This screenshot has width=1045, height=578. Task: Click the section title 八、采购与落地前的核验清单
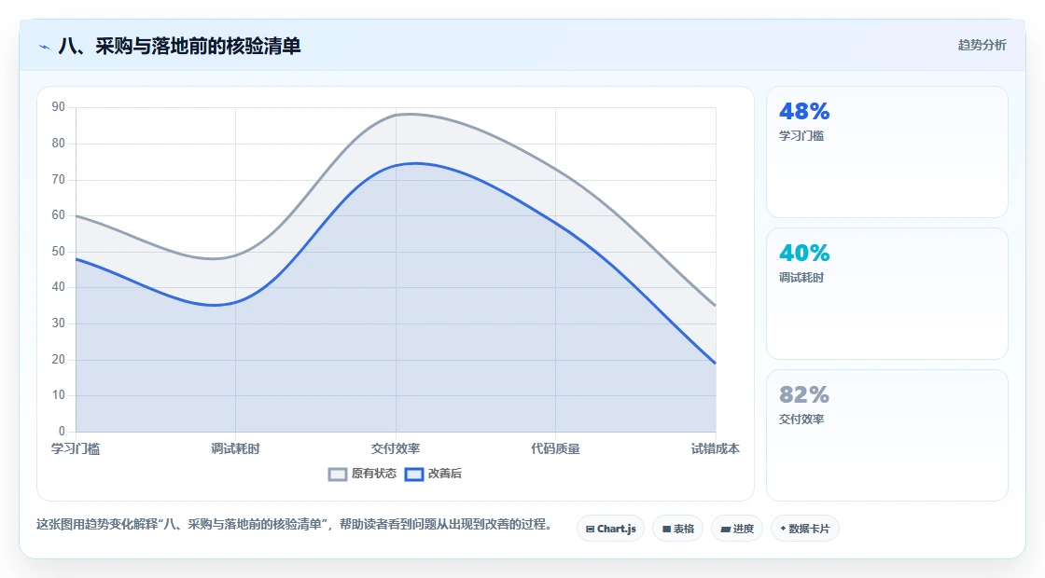pos(180,46)
